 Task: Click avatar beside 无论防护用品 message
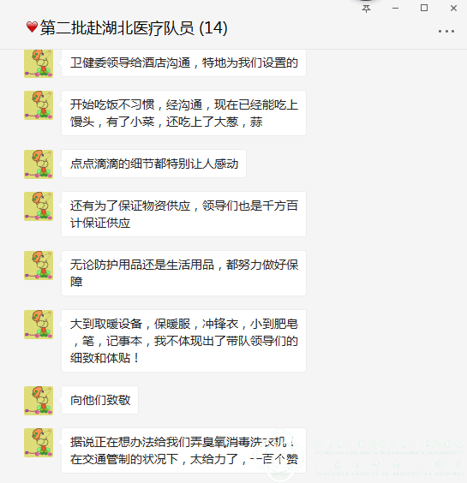tap(39, 265)
